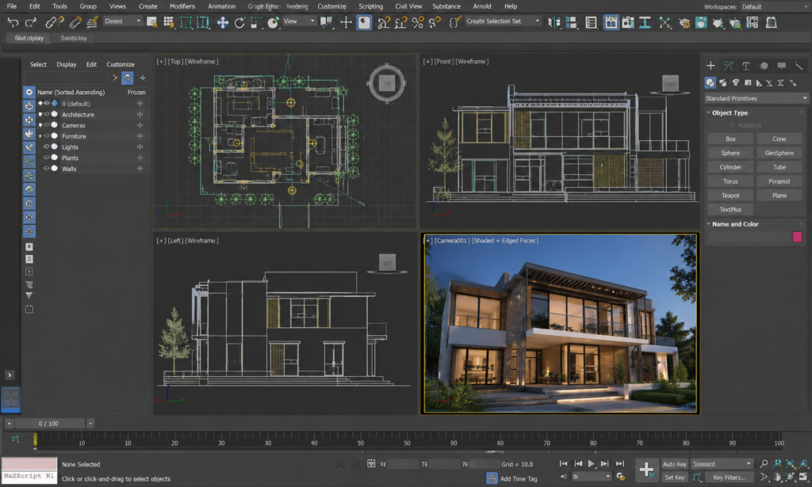The height and width of the screenshot is (487, 812).
Task: Expand the Cameras layer tree arrow
Action: [40, 125]
